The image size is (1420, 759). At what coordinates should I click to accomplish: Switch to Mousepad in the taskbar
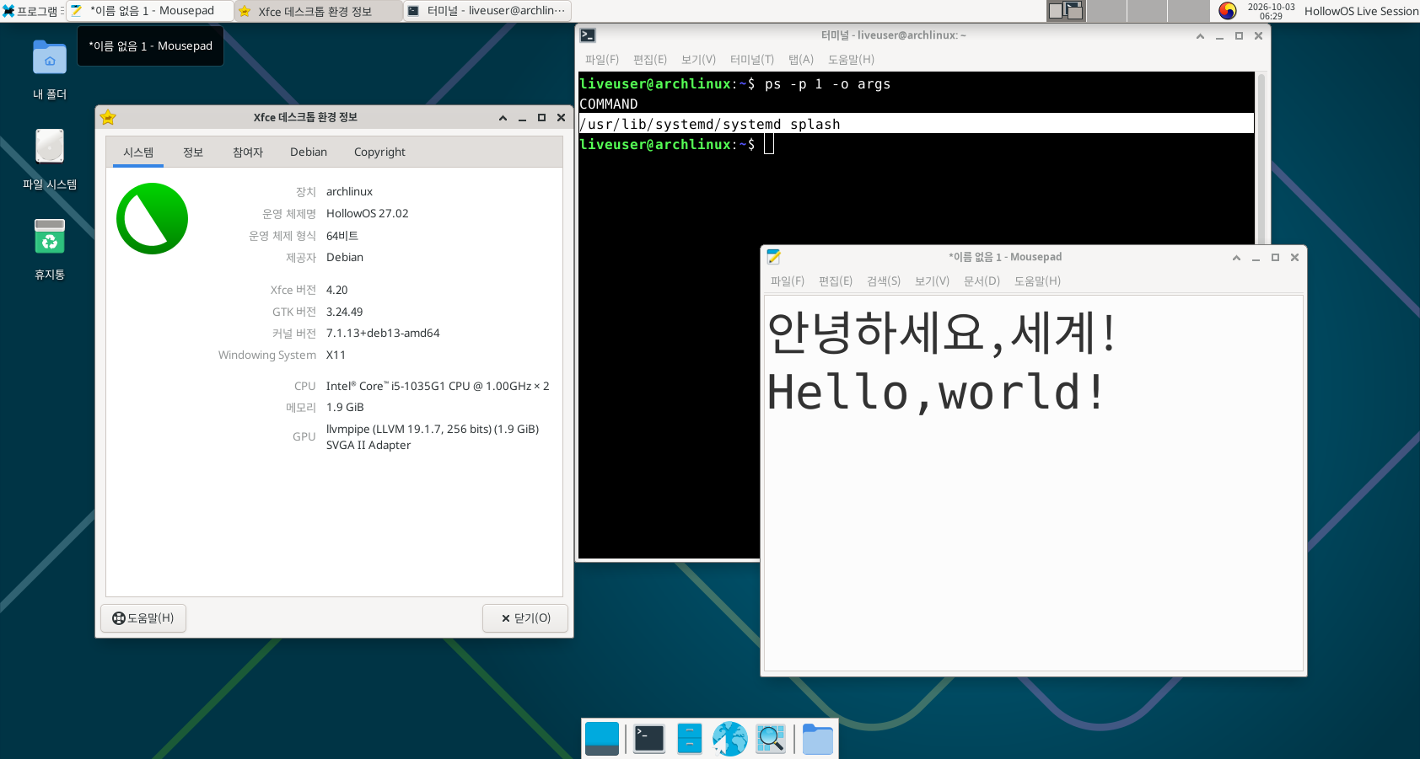(x=150, y=11)
